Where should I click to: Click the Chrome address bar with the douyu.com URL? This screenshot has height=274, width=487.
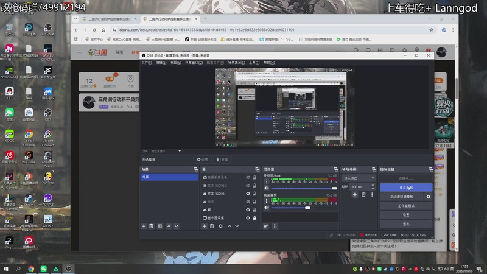pyautogui.click(x=268, y=30)
